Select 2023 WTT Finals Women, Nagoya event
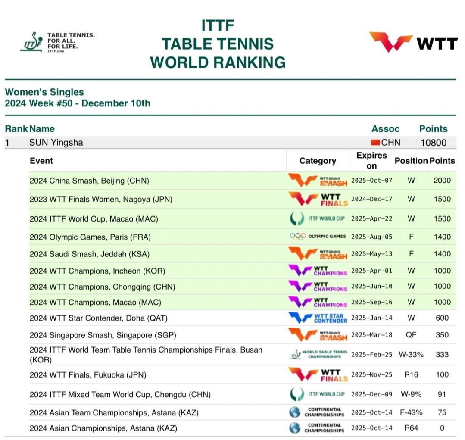 point(101,199)
